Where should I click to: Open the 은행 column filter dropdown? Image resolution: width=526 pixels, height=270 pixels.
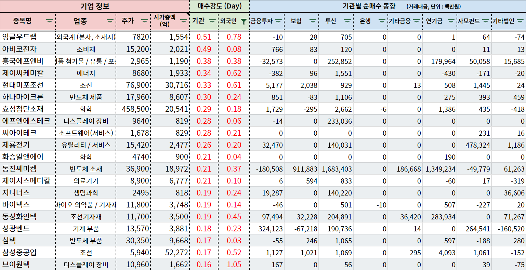tap(382, 21)
